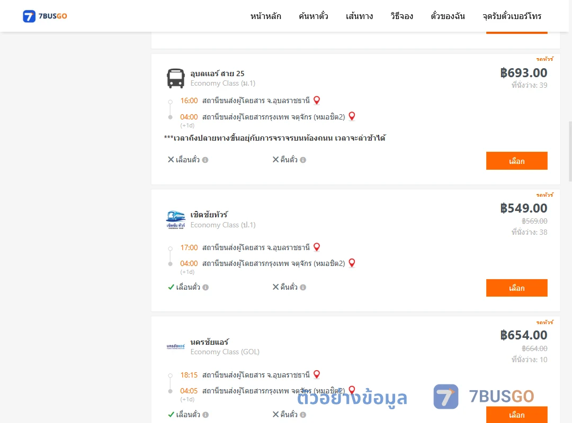Open map pin for 04:05 arrival station
The width and height of the screenshot is (572, 423).
click(352, 390)
